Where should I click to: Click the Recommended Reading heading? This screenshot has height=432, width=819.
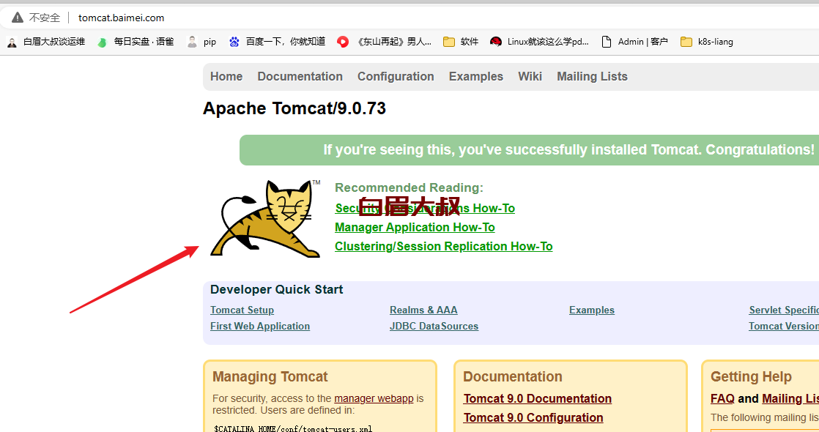click(x=409, y=187)
